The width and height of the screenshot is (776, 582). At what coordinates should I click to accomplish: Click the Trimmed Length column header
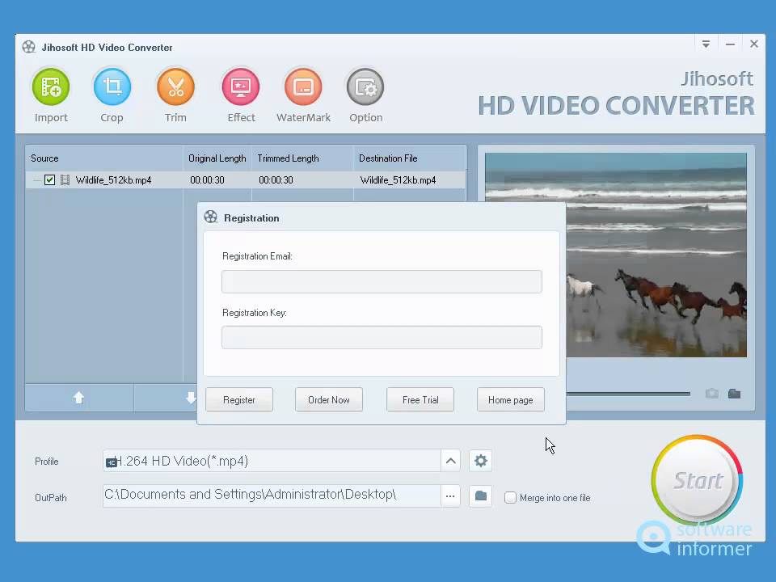(x=302, y=158)
